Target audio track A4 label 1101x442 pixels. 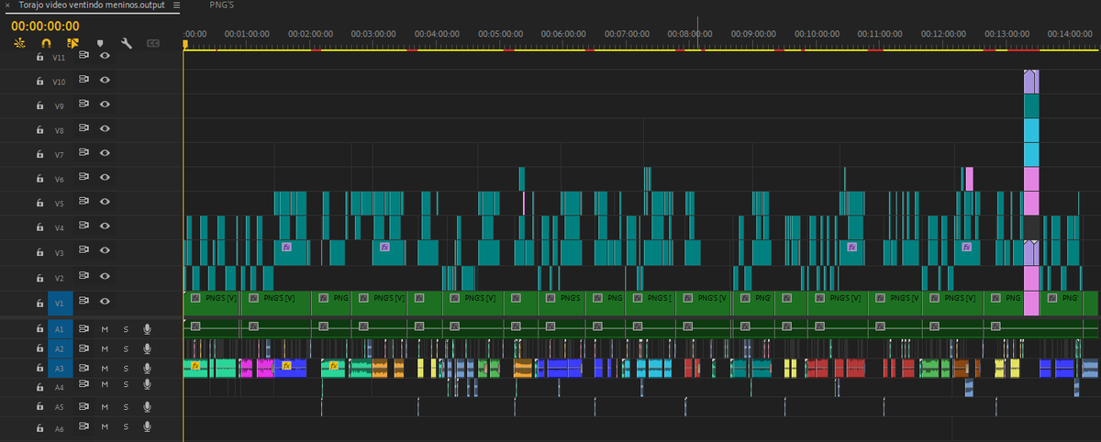tap(60, 388)
